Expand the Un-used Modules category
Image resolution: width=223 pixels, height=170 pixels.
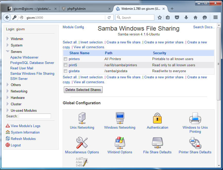tap(7, 110)
